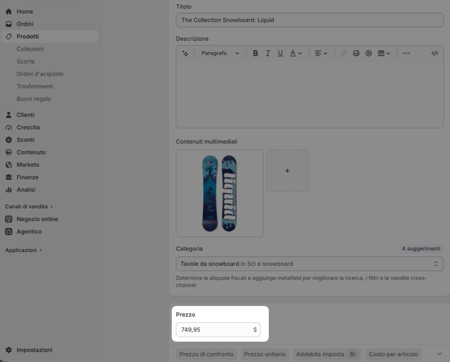Toggle bold formatting
Screen dimensions: 450x362
pyautogui.click(x=255, y=53)
